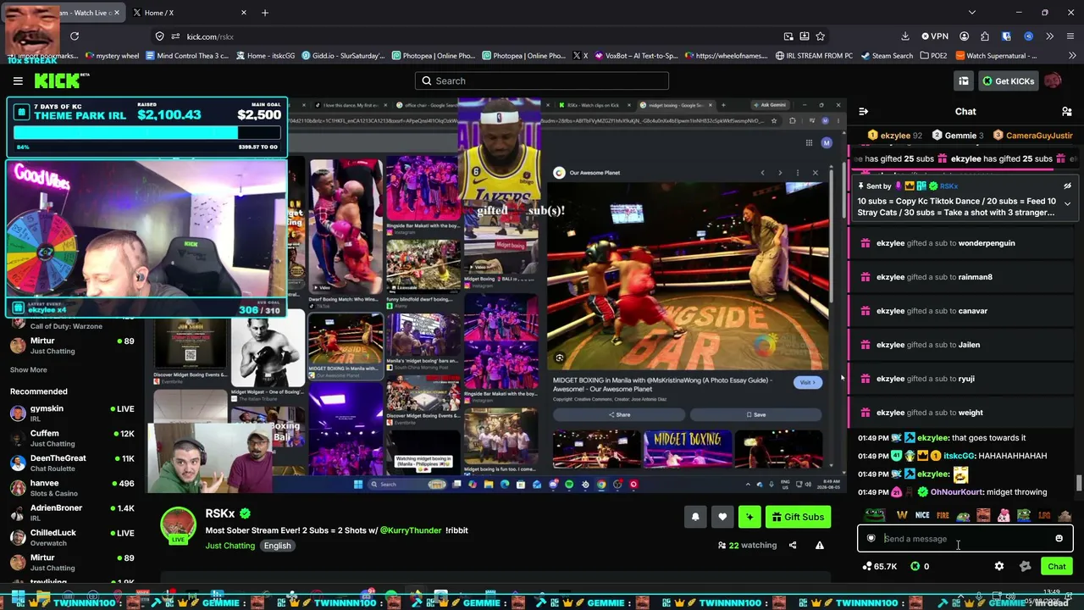This screenshot has height=610, width=1084.
Task: Open the emoji picker in message box
Action: 1059,539
